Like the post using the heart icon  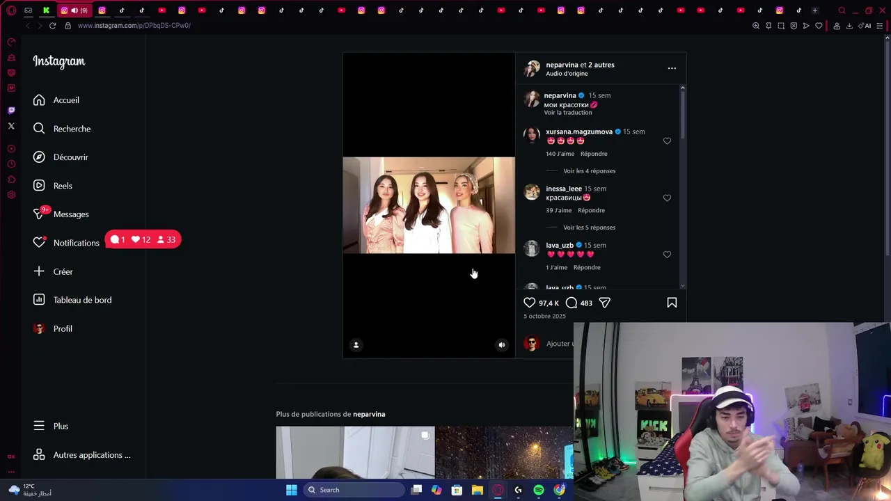[530, 303]
